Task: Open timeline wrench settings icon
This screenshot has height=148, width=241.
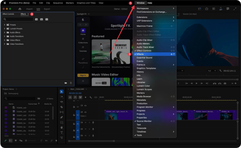Action: 91,97
